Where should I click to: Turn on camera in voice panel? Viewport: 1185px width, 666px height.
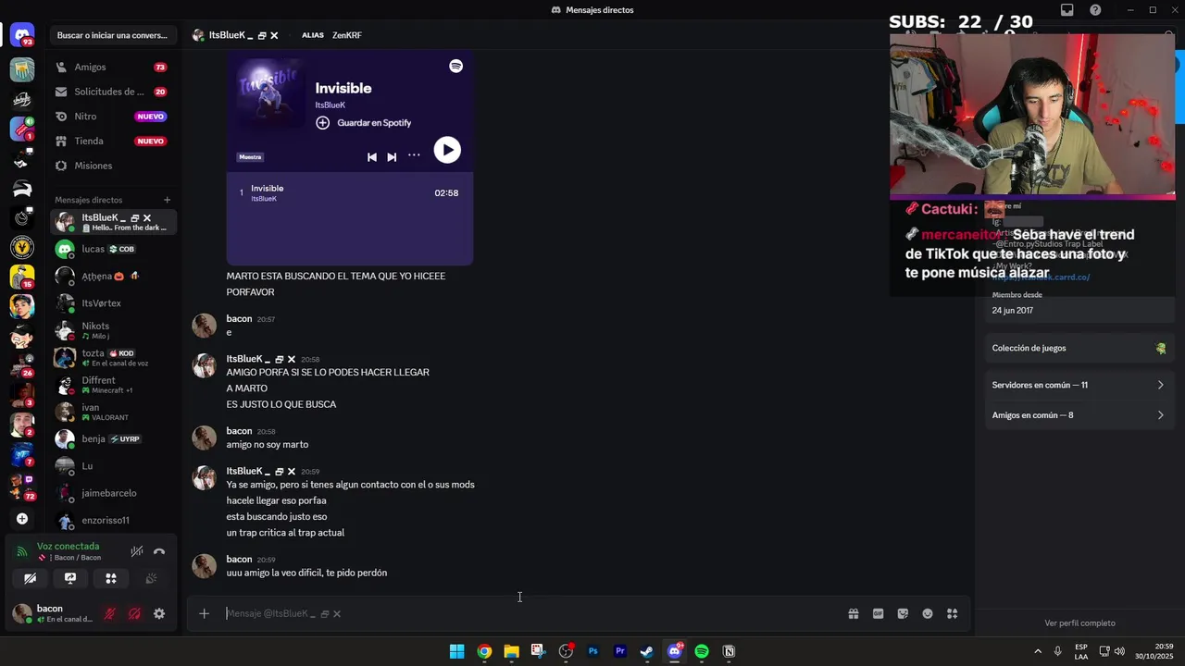[30, 578]
